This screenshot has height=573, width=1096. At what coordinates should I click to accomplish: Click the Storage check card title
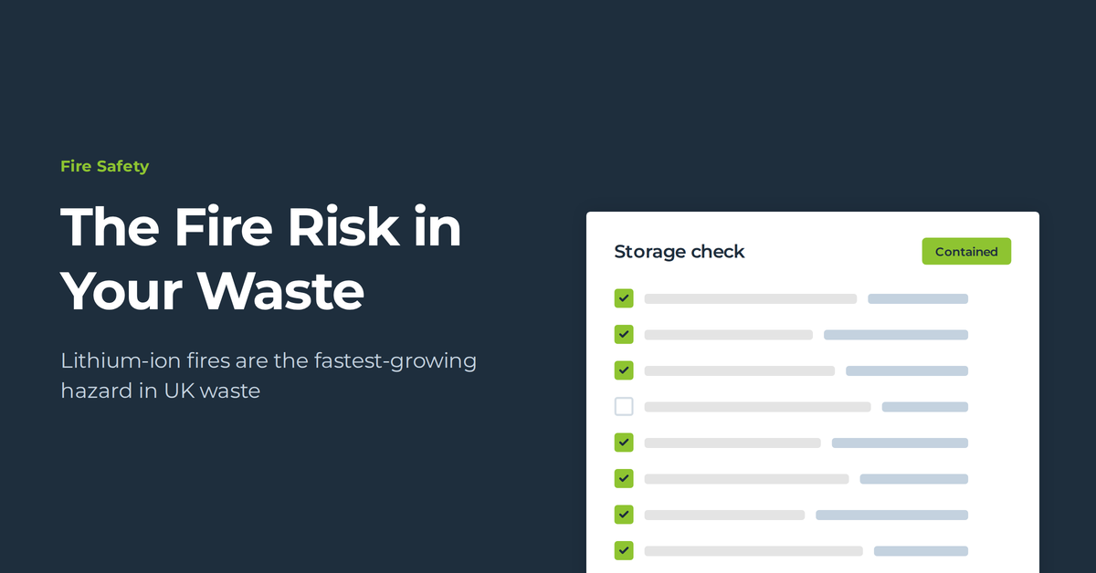tap(680, 252)
